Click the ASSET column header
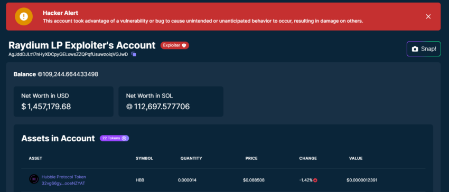449x192 pixels. point(35,158)
